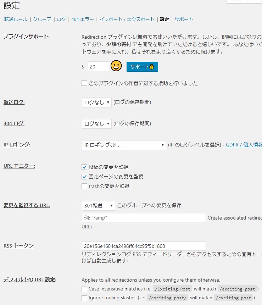
Task: Open the ログ tab
Action: [x=61, y=19]
